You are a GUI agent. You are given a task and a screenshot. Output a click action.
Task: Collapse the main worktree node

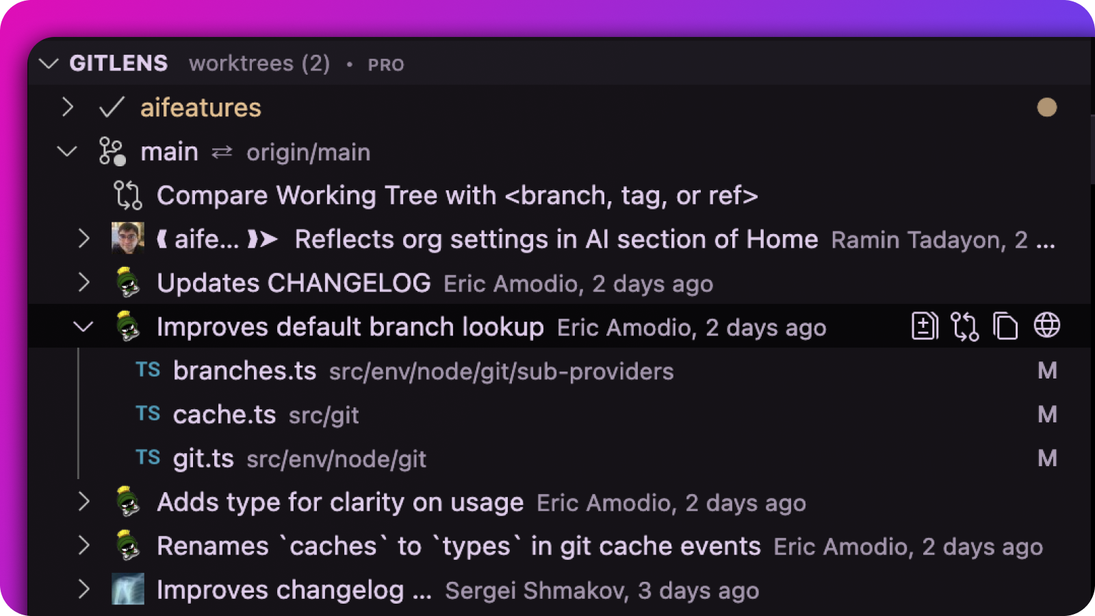[x=67, y=151]
